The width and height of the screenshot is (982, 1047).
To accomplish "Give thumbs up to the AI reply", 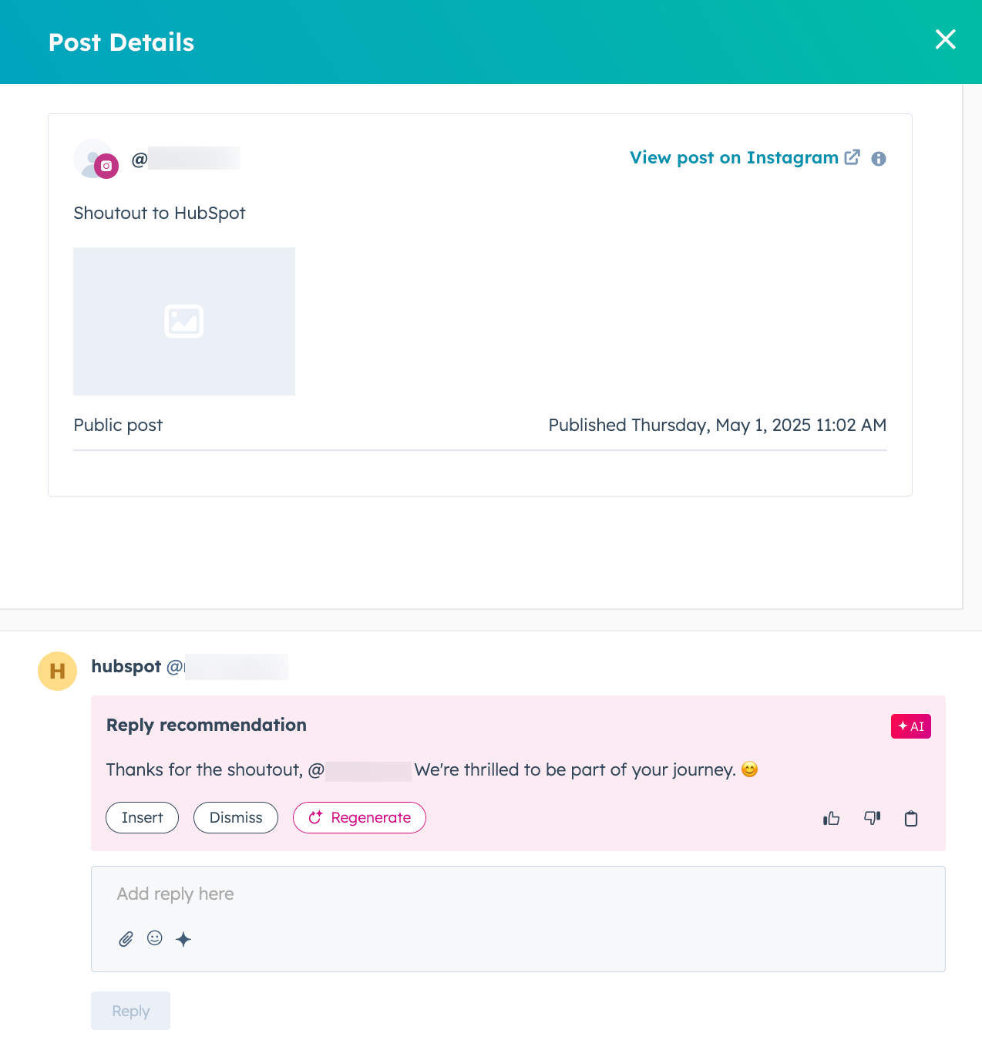I will click(831, 818).
